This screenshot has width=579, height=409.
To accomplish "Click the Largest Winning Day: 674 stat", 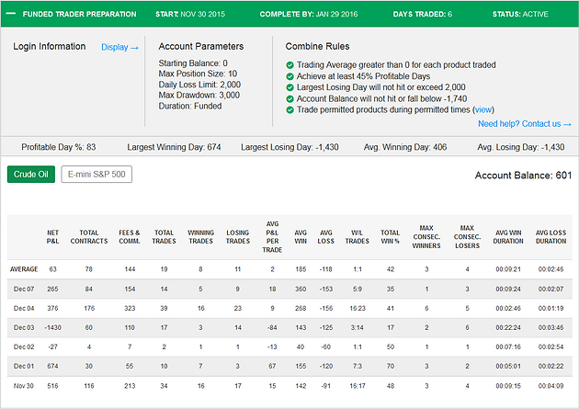I will [174, 147].
